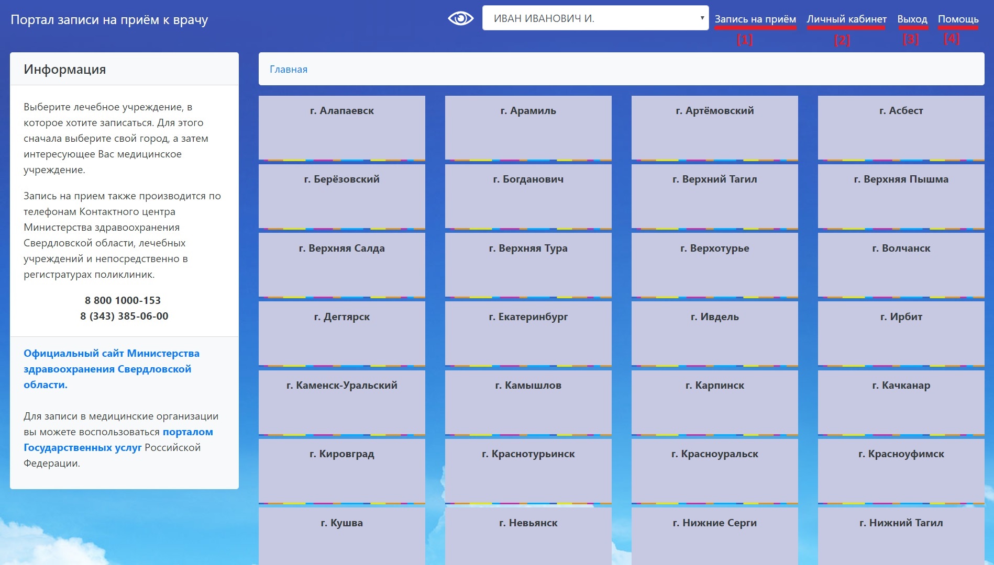Open Запись на приём menu item
The image size is (994, 565).
click(x=755, y=19)
